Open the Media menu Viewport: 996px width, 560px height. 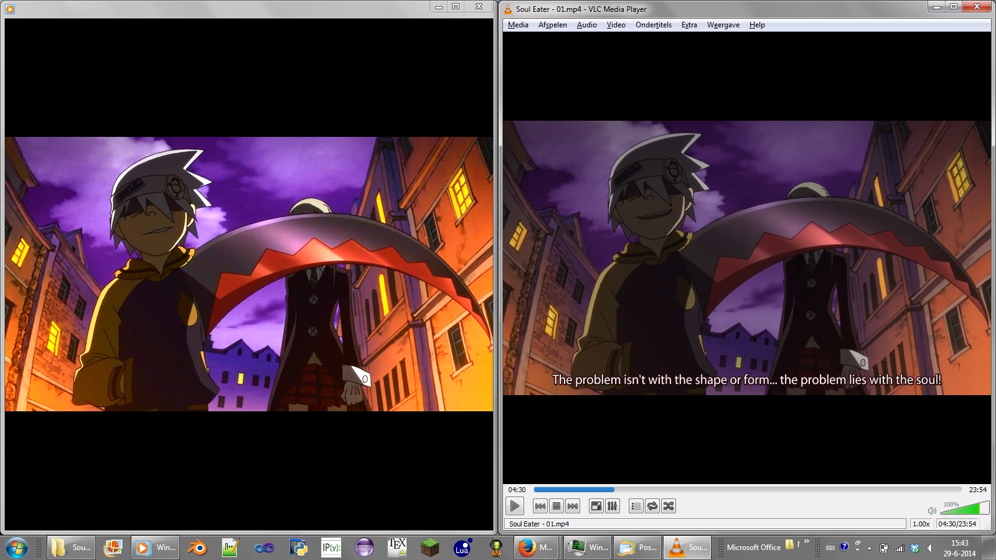point(518,25)
